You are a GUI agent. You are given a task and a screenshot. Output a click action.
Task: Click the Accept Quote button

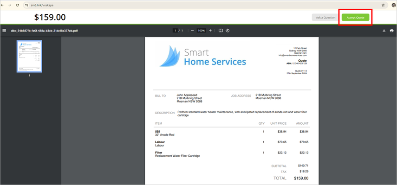click(x=355, y=18)
